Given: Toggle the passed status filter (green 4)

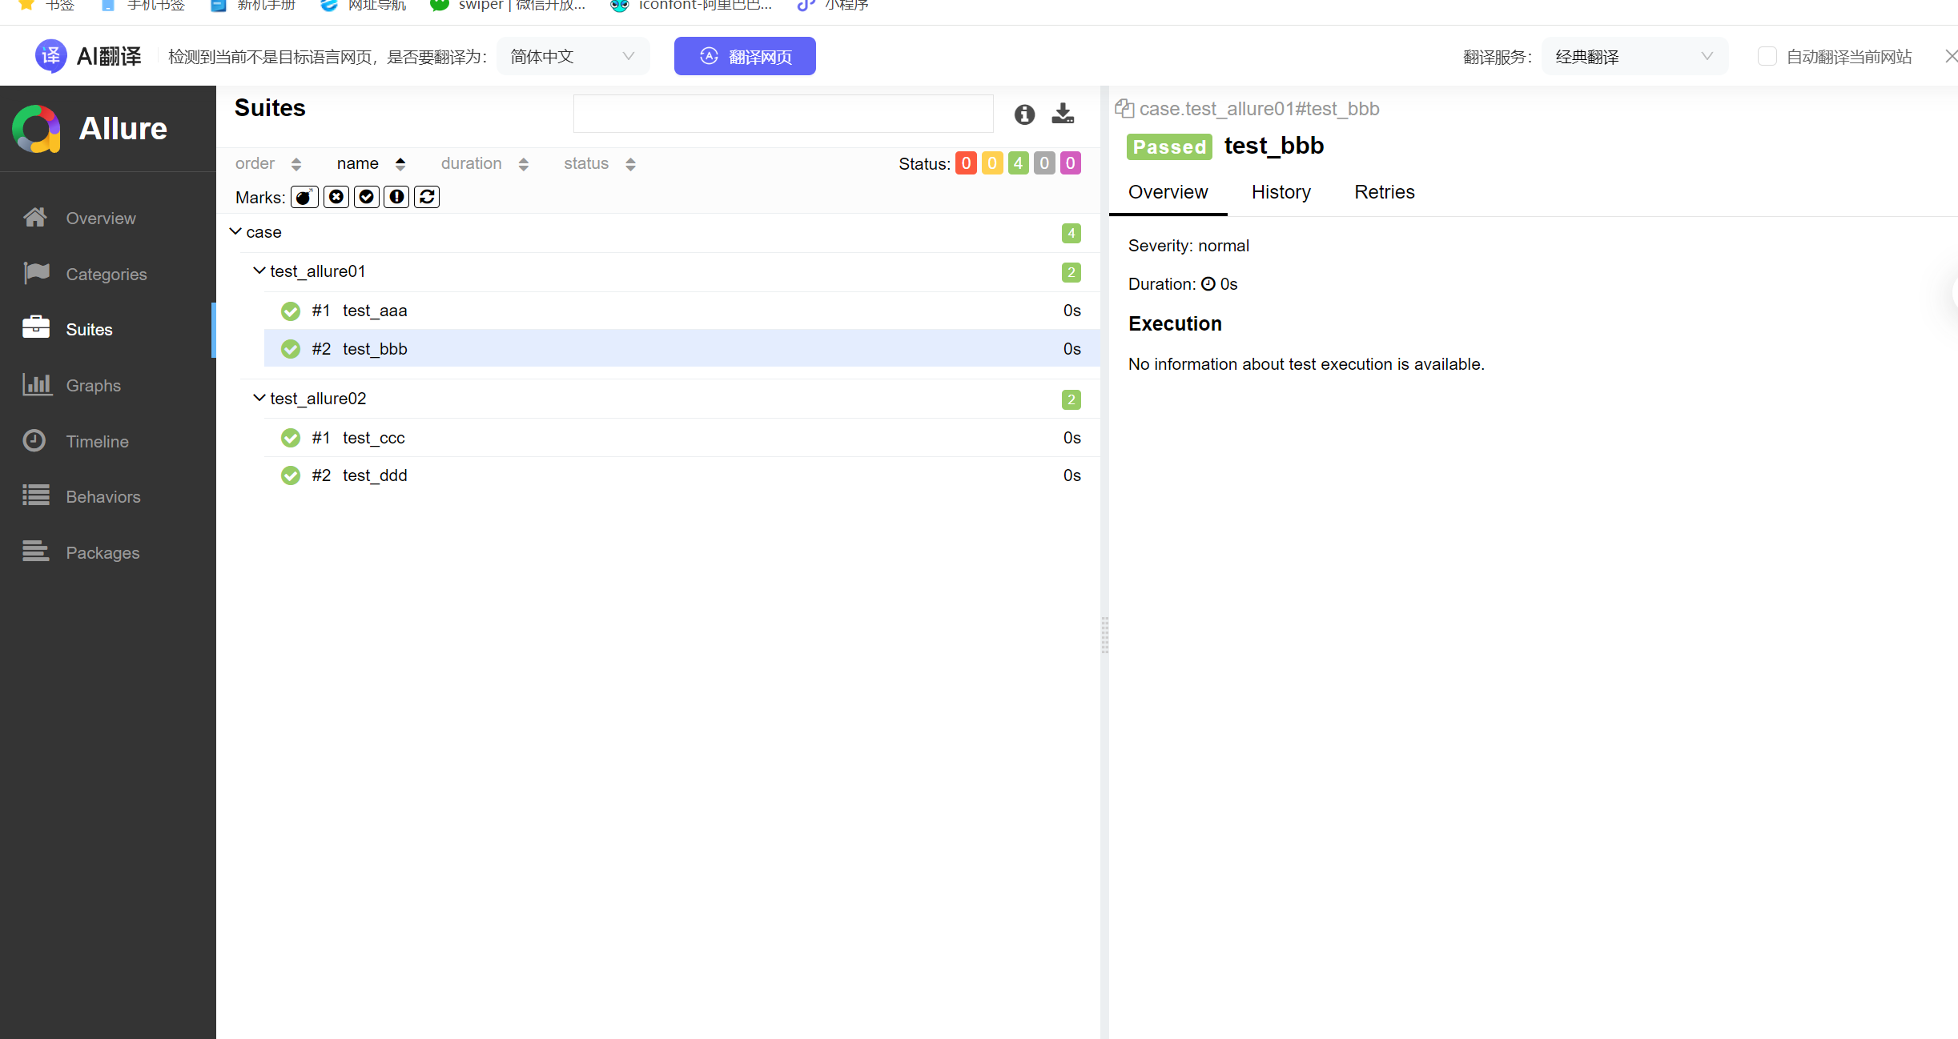Looking at the screenshot, I should tap(1018, 163).
